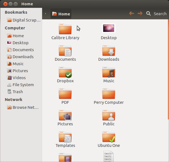Click the magnifying glass search icon
The height and width of the screenshot is (162, 169).
[x=149, y=13]
